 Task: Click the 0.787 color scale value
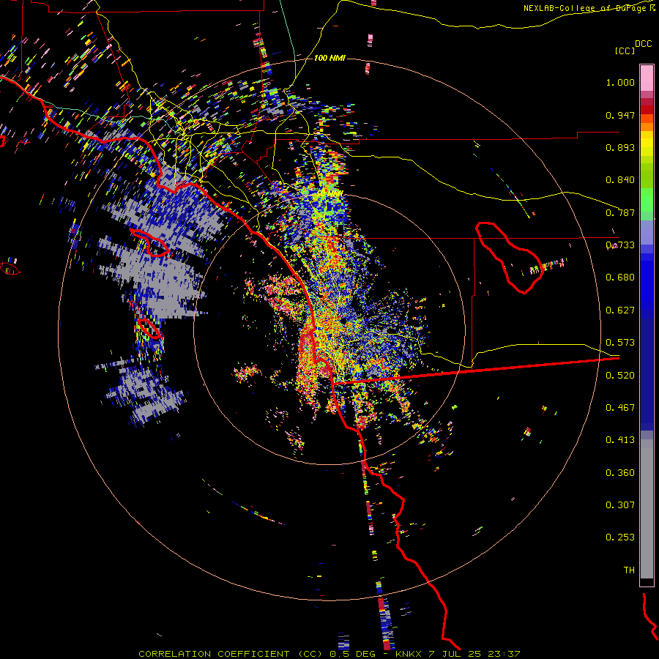click(x=620, y=212)
